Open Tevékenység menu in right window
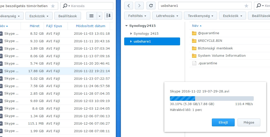270x137 pixels. [x=200, y=16]
